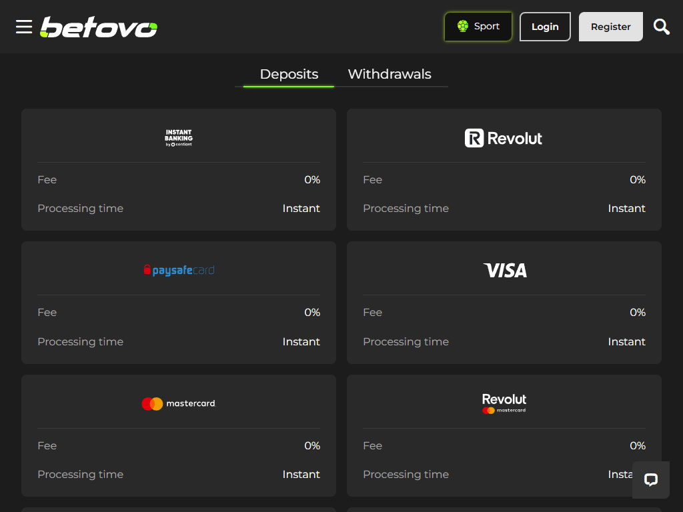Click the Instant processing time in the Revolut R badge card
The height and width of the screenshot is (512, 683).
(626, 209)
